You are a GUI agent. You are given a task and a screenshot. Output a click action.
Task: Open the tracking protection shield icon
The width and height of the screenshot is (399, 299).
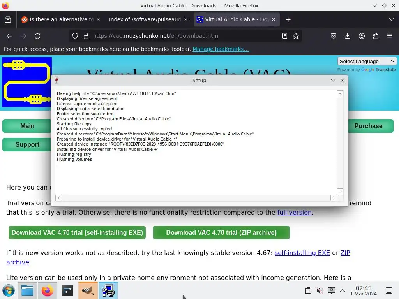[x=75, y=36]
